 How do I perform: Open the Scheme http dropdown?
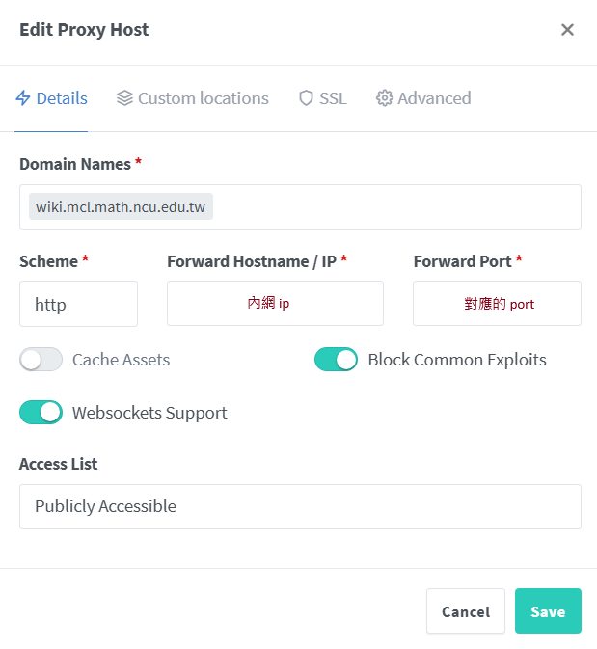click(x=78, y=304)
